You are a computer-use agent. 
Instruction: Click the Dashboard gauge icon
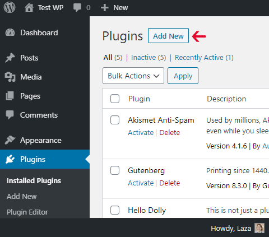[x=10, y=32]
